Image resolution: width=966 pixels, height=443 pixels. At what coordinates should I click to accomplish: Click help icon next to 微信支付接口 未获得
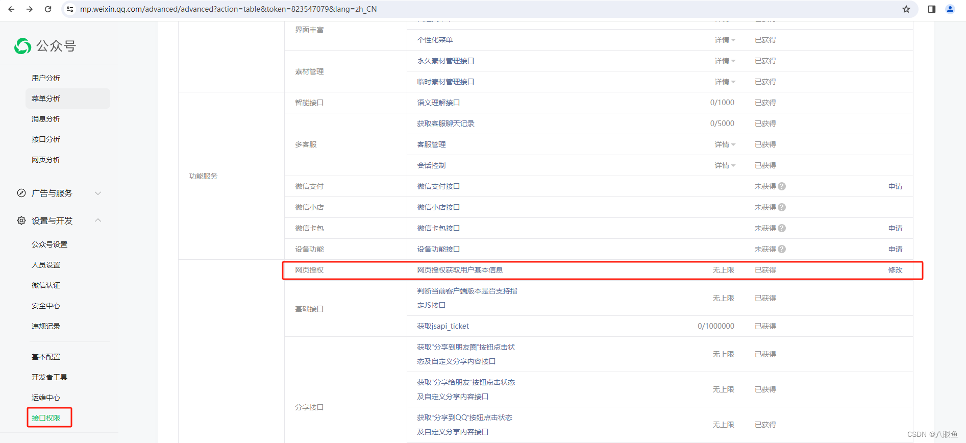point(782,186)
